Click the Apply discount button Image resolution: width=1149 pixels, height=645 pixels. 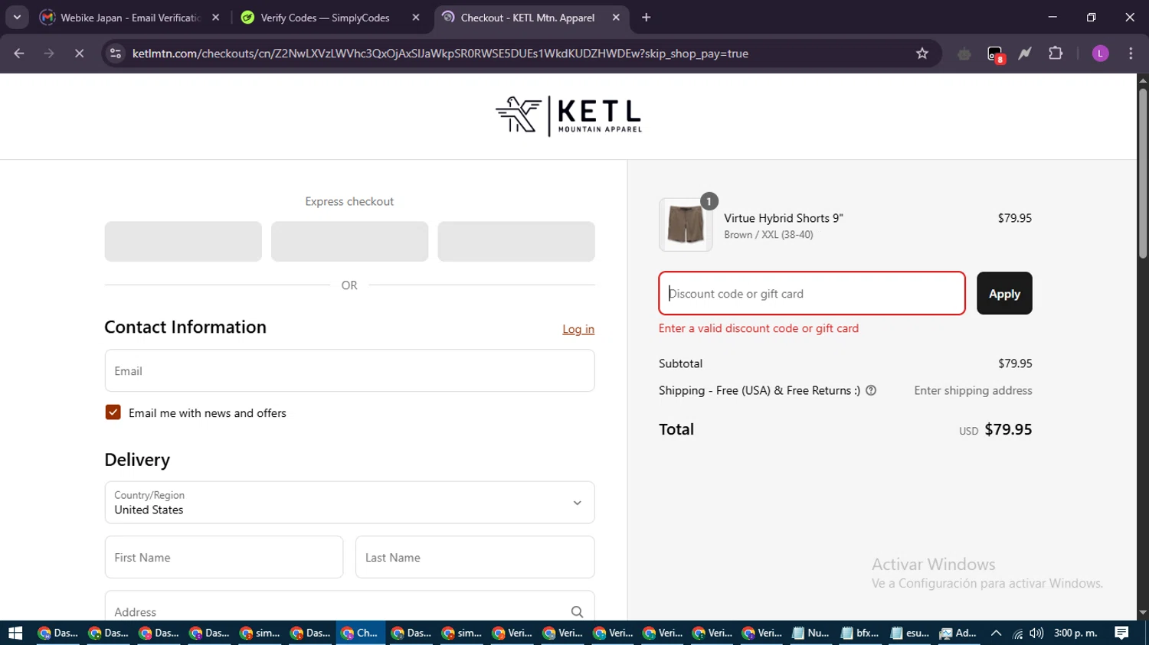pyautogui.click(x=1004, y=294)
